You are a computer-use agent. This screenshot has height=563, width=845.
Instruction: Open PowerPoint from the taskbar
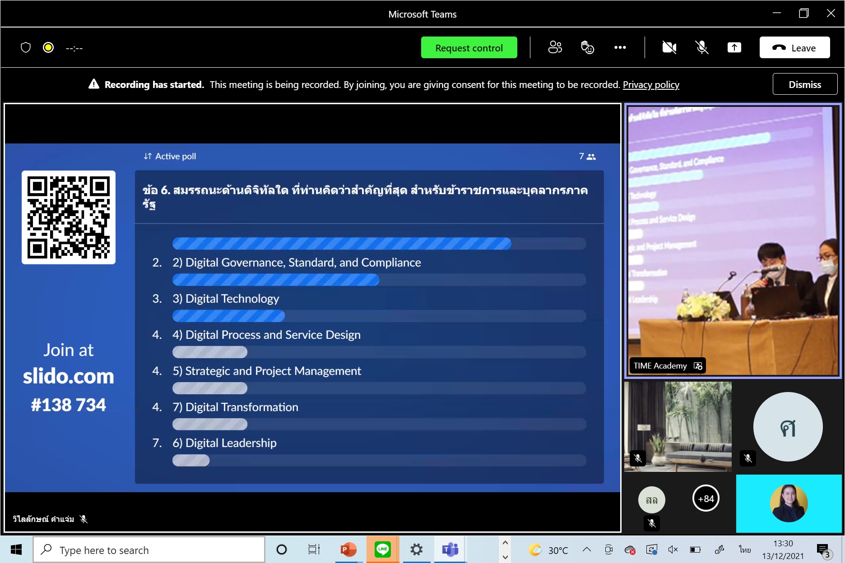tap(348, 549)
